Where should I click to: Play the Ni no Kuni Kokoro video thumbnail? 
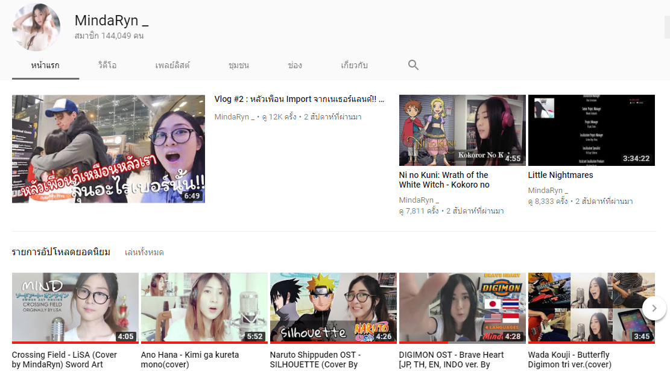[463, 130]
